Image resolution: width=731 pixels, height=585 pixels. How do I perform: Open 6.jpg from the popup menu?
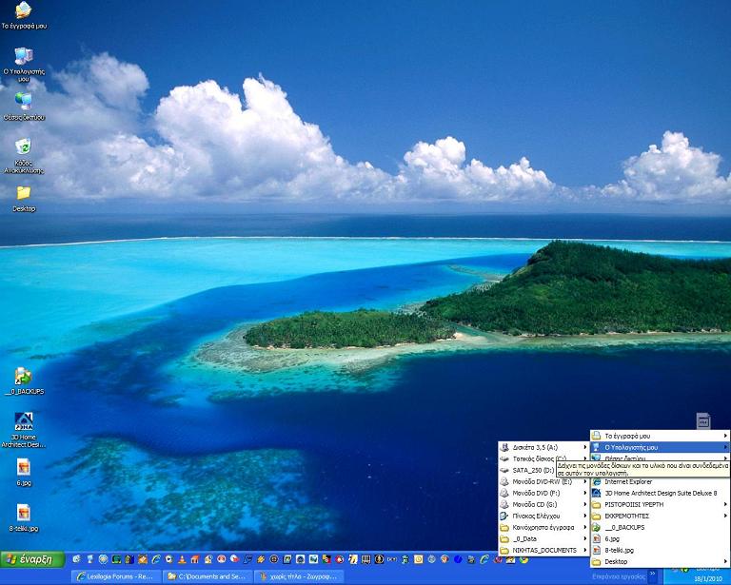[x=661, y=538]
